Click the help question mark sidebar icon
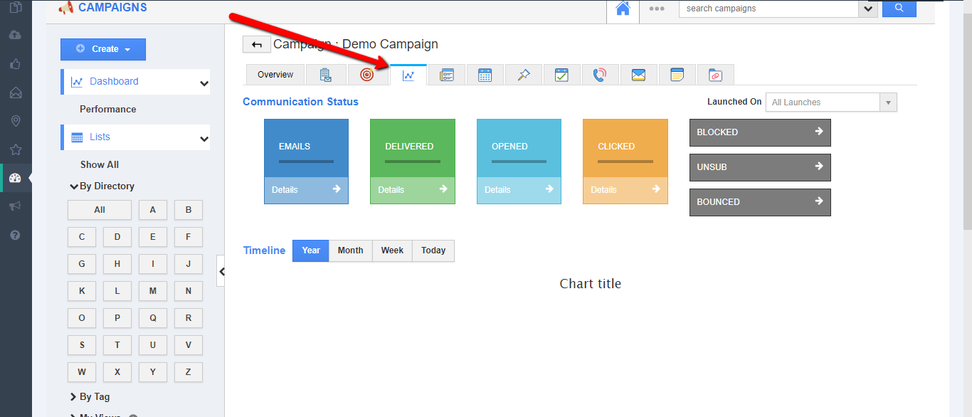 click(16, 235)
